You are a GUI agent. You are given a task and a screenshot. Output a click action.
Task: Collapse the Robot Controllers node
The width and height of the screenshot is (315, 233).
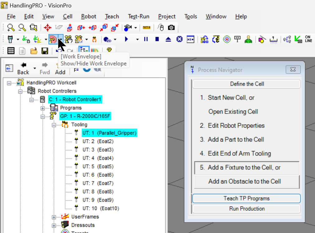click(x=20, y=91)
